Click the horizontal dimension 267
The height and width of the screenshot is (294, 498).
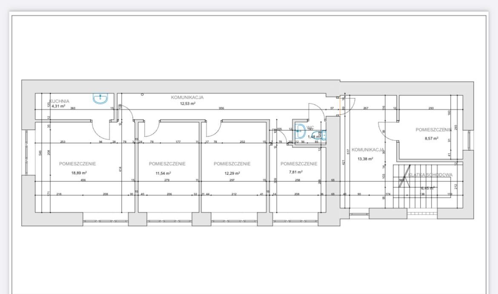pos(366,108)
